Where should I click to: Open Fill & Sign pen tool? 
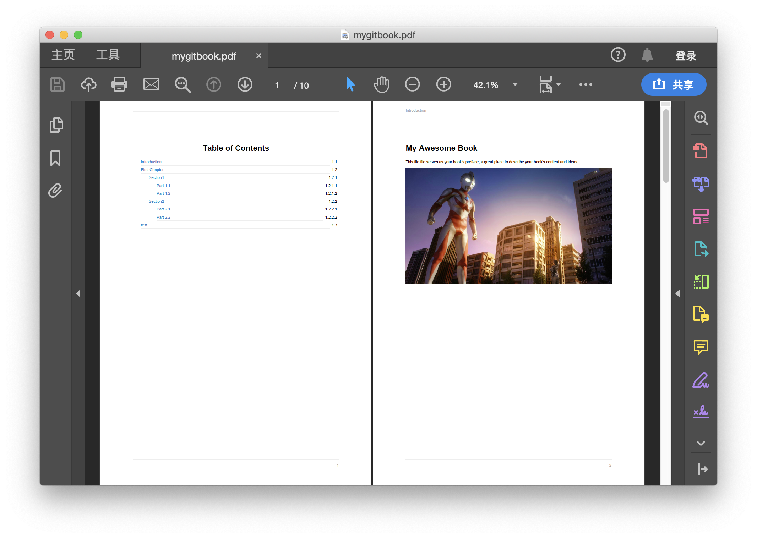coord(701,380)
